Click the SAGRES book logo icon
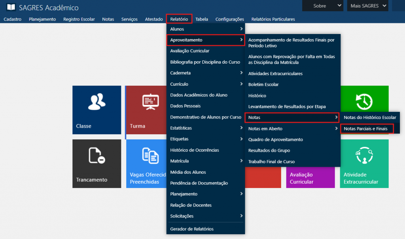This screenshot has width=405, height=239. point(11,8)
